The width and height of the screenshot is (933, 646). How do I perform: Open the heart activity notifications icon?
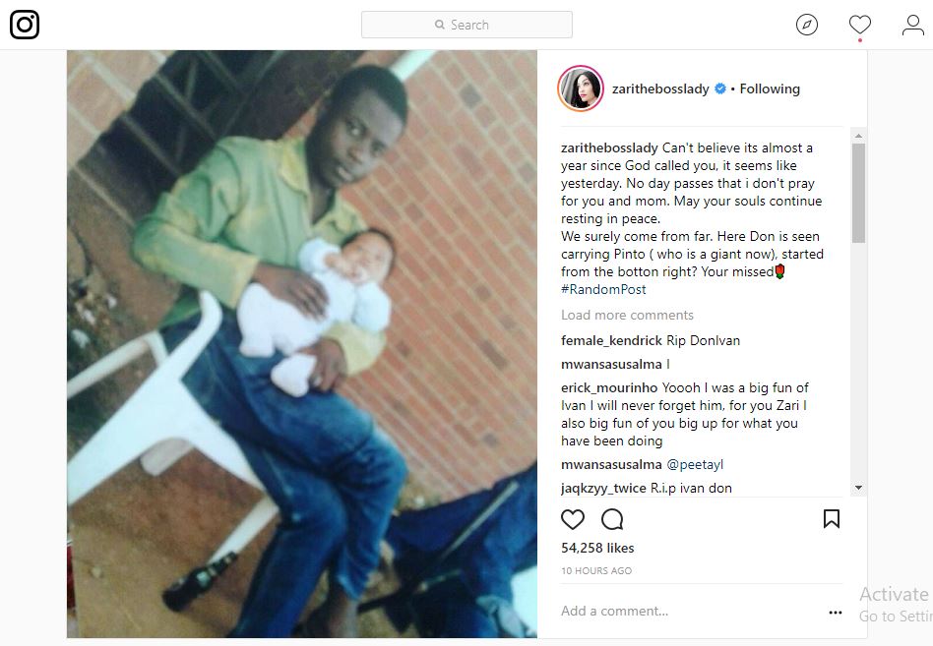(x=860, y=25)
